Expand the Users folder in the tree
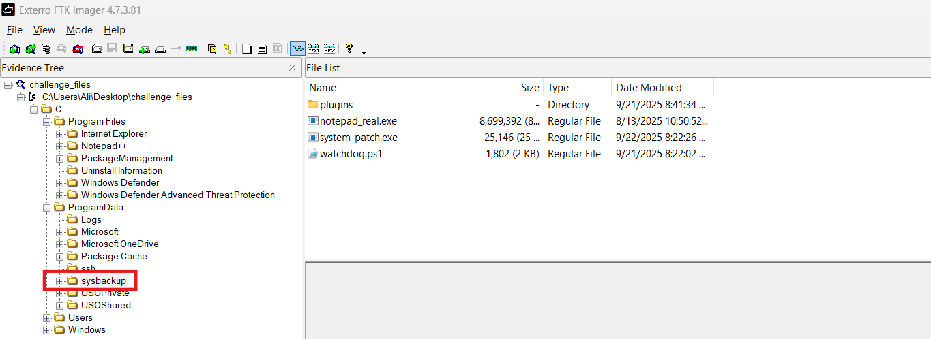Viewport: 931px width, 339px height. [x=47, y=318]
